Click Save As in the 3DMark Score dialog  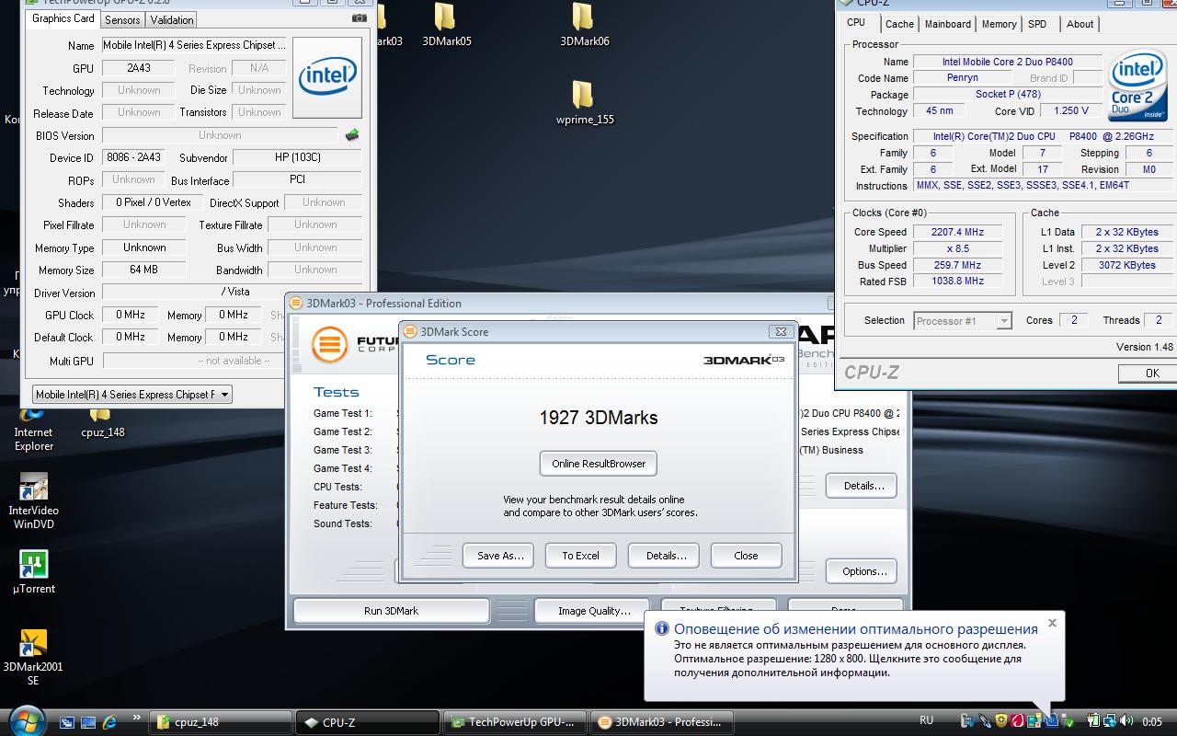(x=499, y=556)
